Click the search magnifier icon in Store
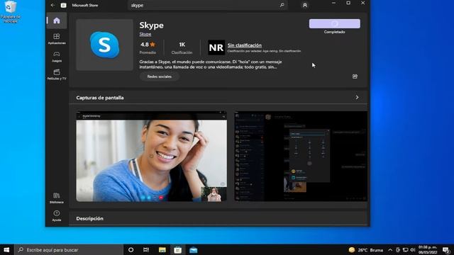 pos(282,5)
